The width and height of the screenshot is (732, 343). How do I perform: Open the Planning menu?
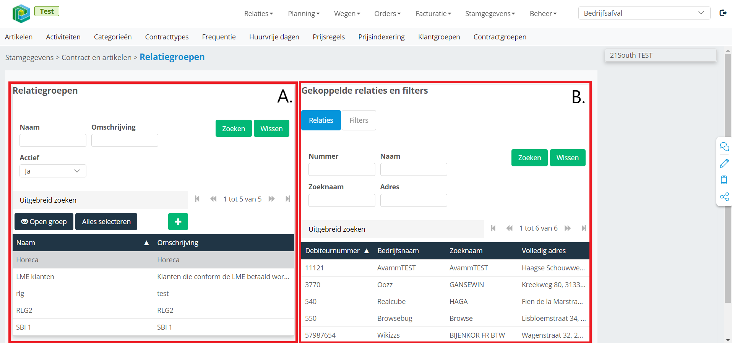pos(304,14)
